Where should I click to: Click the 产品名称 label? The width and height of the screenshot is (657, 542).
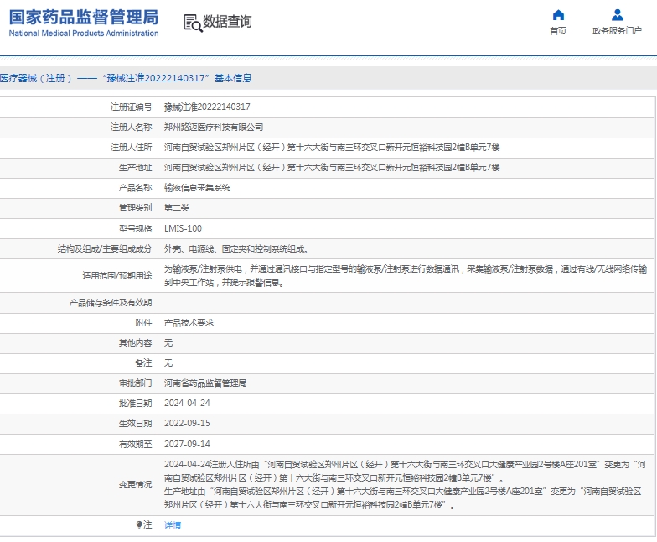coord(135,188)
